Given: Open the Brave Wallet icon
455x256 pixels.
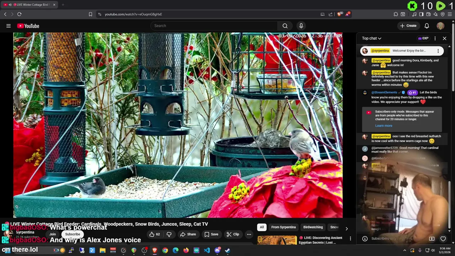Looking at the screenshot, I should coord(428,14).
